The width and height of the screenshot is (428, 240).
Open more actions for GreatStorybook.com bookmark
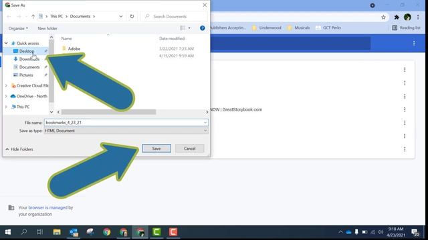click(405, 109)
